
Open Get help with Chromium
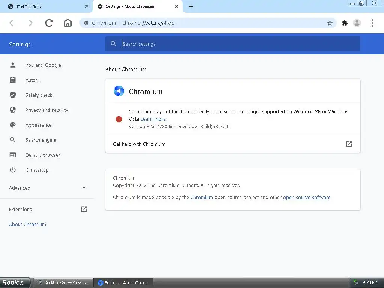[232, 144]
